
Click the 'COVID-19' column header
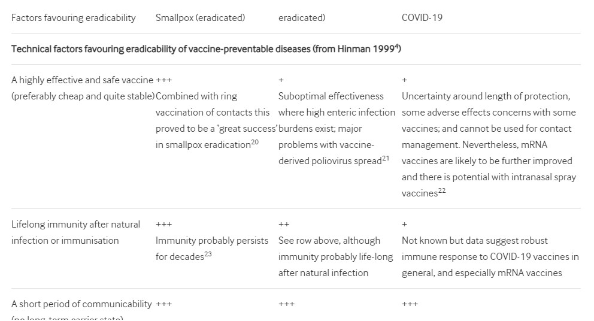(x=422, y=17)
